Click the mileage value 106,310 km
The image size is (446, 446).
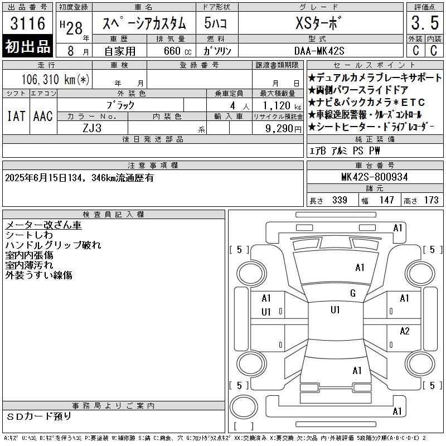[x=55, y=80]
